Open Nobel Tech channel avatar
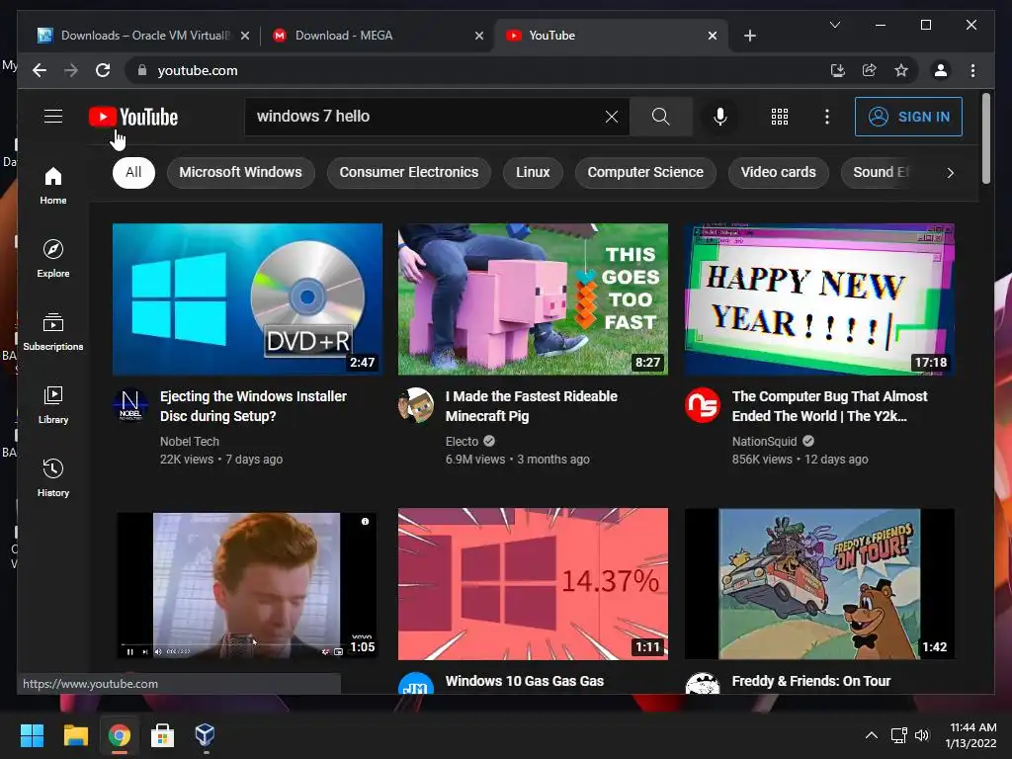Viewport: 1012px width, 759px height. pos(130,405)
